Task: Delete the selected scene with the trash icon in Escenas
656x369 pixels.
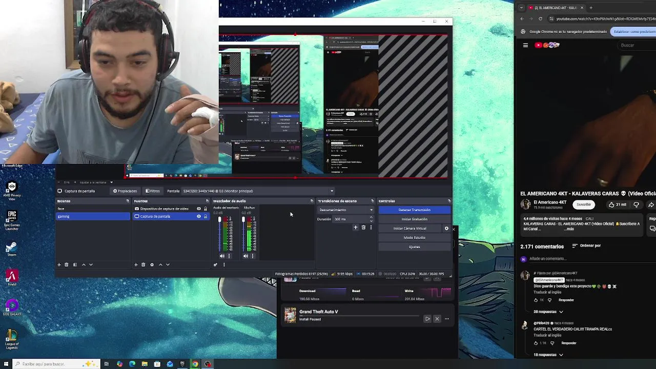Action: tap(66, 264)
